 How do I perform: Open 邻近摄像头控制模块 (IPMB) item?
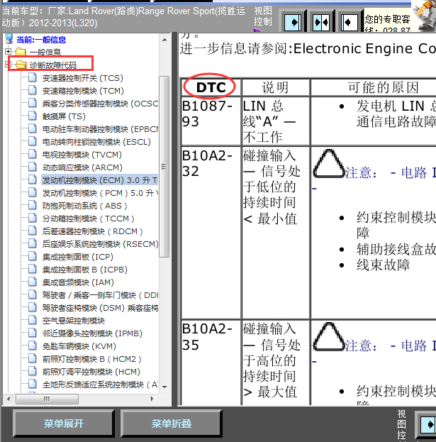pyautogui.click(x=92, y=333)
